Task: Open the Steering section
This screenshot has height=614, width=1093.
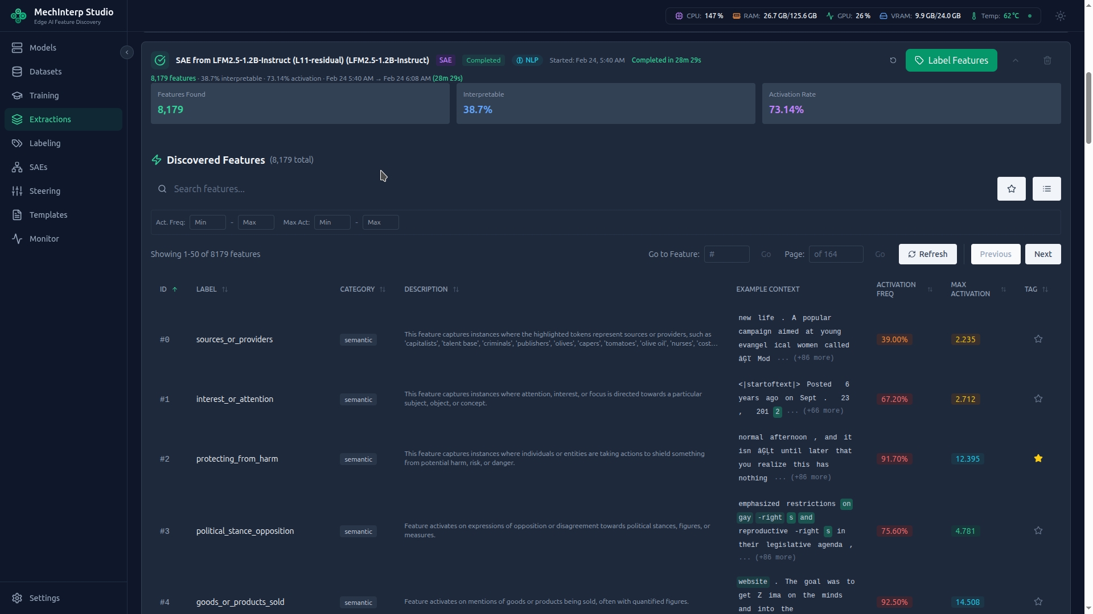Action: pyautogui.click(x=63, y=191)
